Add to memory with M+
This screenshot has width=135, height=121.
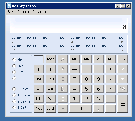click(111, 59)
